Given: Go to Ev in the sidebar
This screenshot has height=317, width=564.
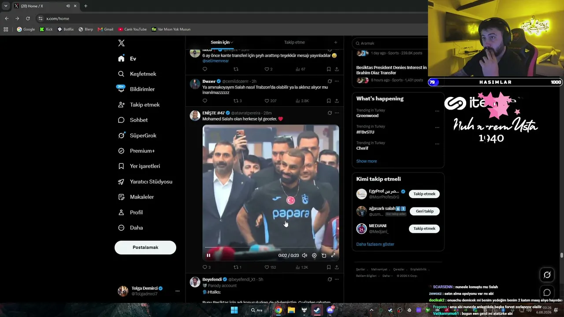Looking at the screenshot, I should click(127, 59).
